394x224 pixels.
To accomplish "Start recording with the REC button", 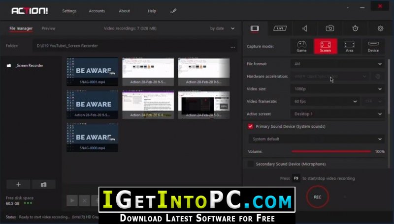I will [317, 197].
